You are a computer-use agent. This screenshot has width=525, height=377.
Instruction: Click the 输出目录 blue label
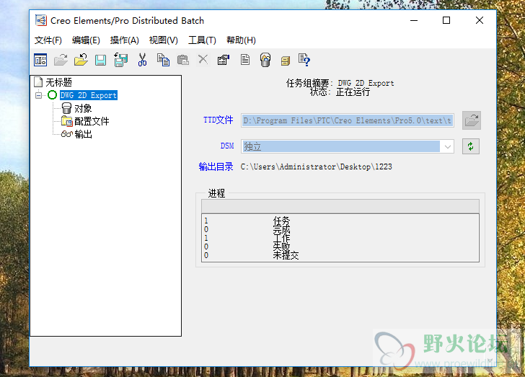coord(216,167)
